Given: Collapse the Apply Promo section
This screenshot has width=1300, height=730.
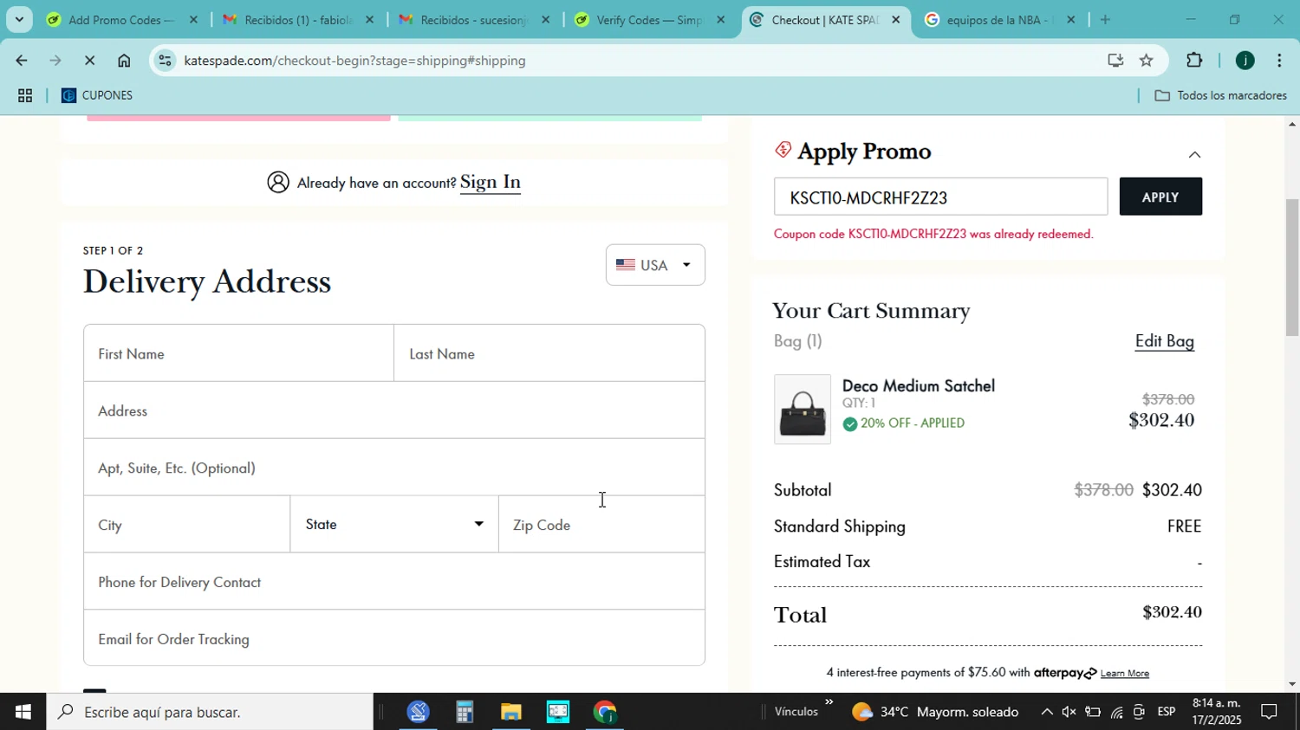Looking at the screenshot, I should tap(1194, 154).
